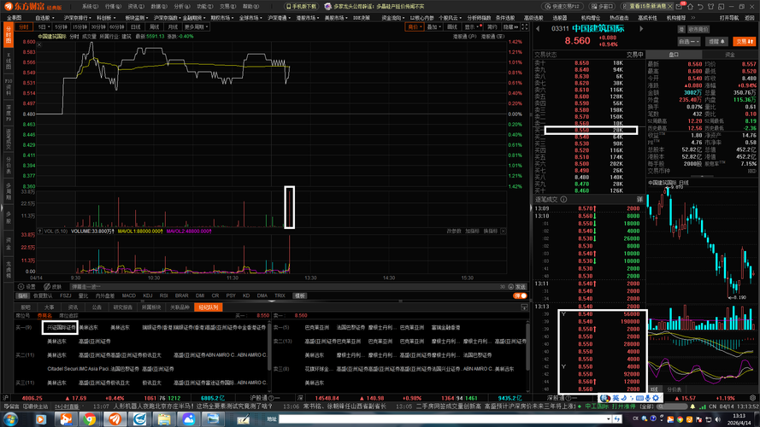The image size is (760, 427).
Task: Select the 席位追踪 sub-tab
Action: pos(68,315)
